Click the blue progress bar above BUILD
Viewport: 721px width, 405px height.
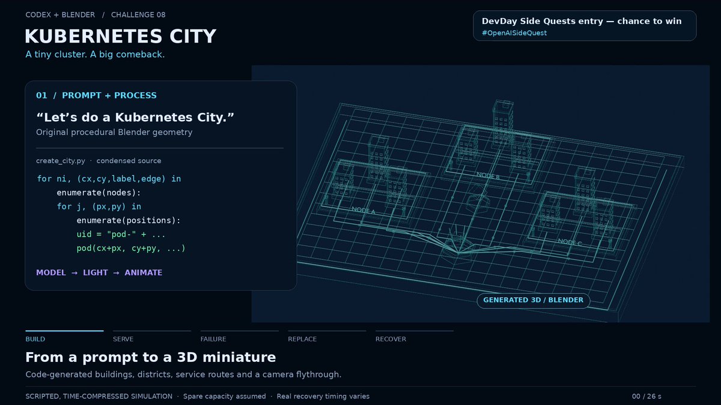pyautogui.click(x=64, y=331)
